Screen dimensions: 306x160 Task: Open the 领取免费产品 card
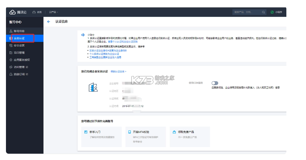[x=190, y=137]
